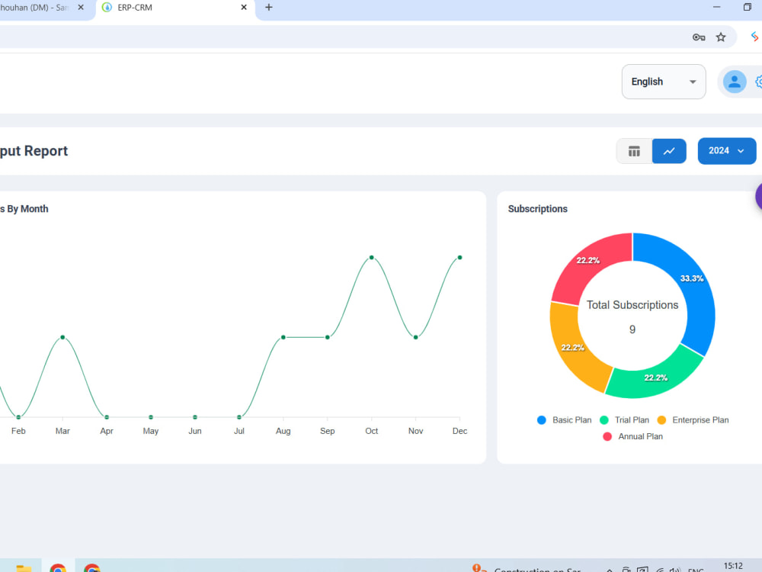Click the Subscriptions card title
This screenshot has height=572, width=762.
click(x=537, y=209)
